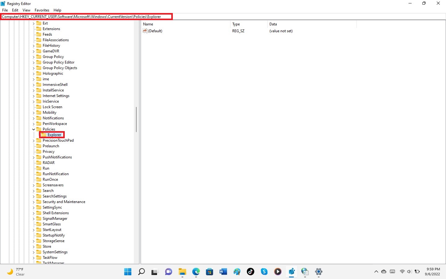Screen dimensions: 446x279
Task: Open the Favorites menu
Action: tap(42, 10)
